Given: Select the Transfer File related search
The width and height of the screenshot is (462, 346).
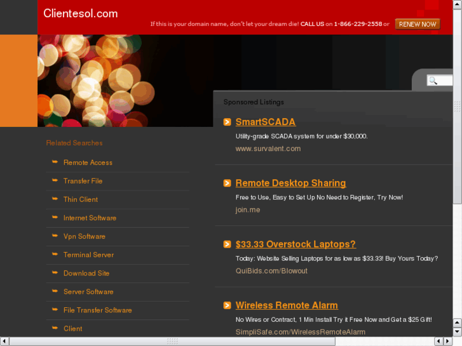Looking at the screenshot, I should [83, 181].
